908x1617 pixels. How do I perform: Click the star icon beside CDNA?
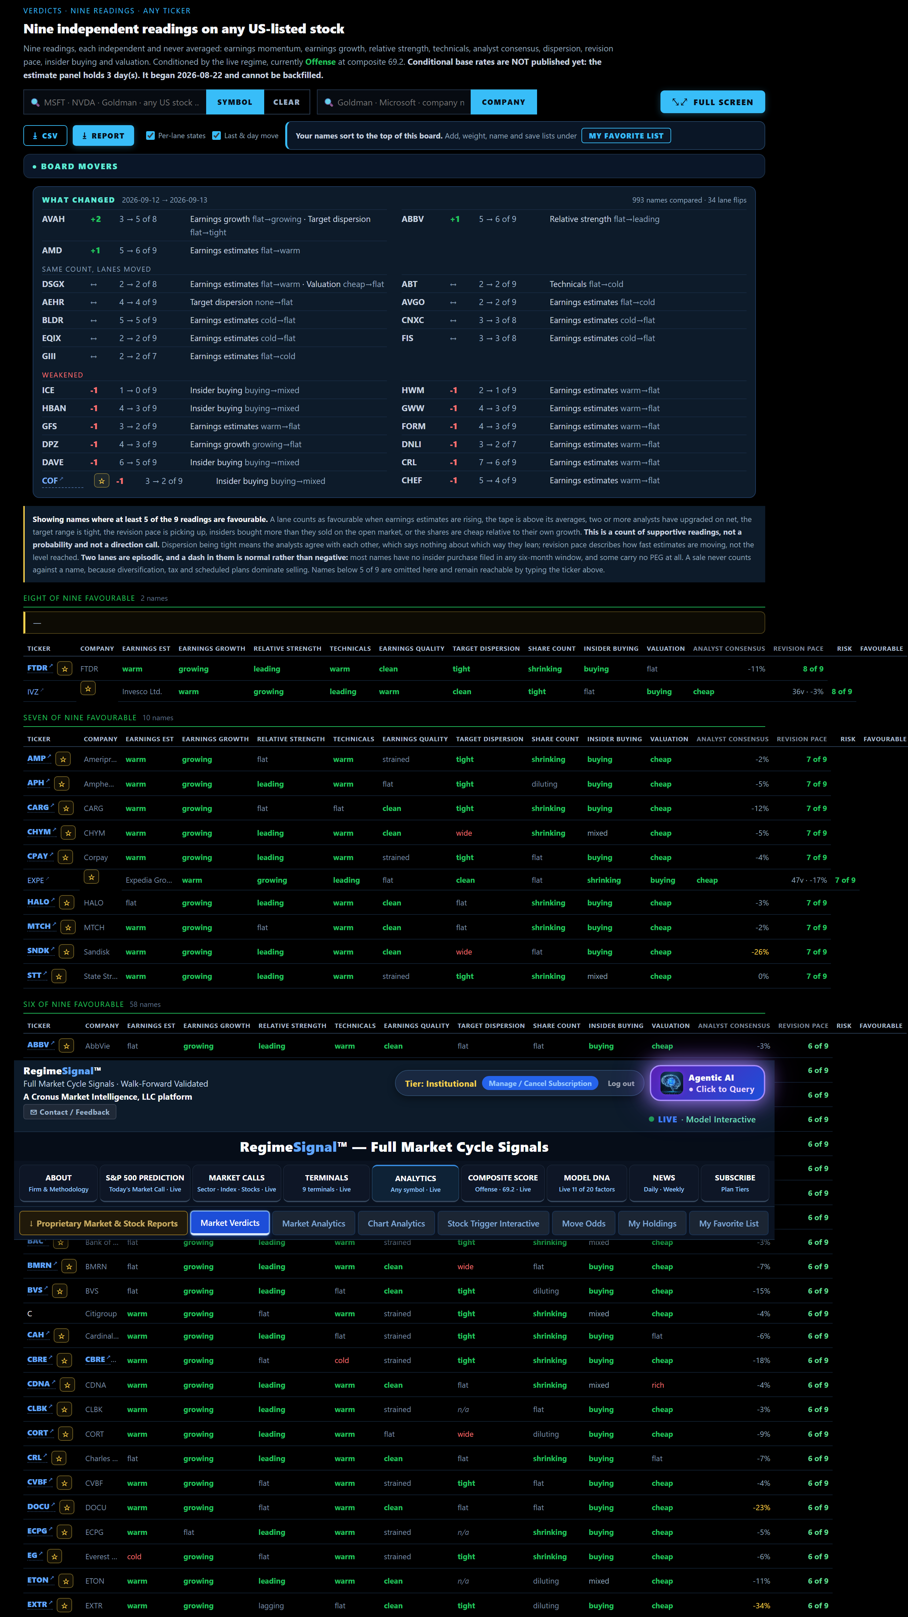coord(68,1385)
